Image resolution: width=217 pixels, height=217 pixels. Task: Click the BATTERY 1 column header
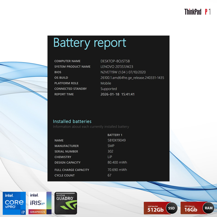pyautogui.click(x=115, y=135)
